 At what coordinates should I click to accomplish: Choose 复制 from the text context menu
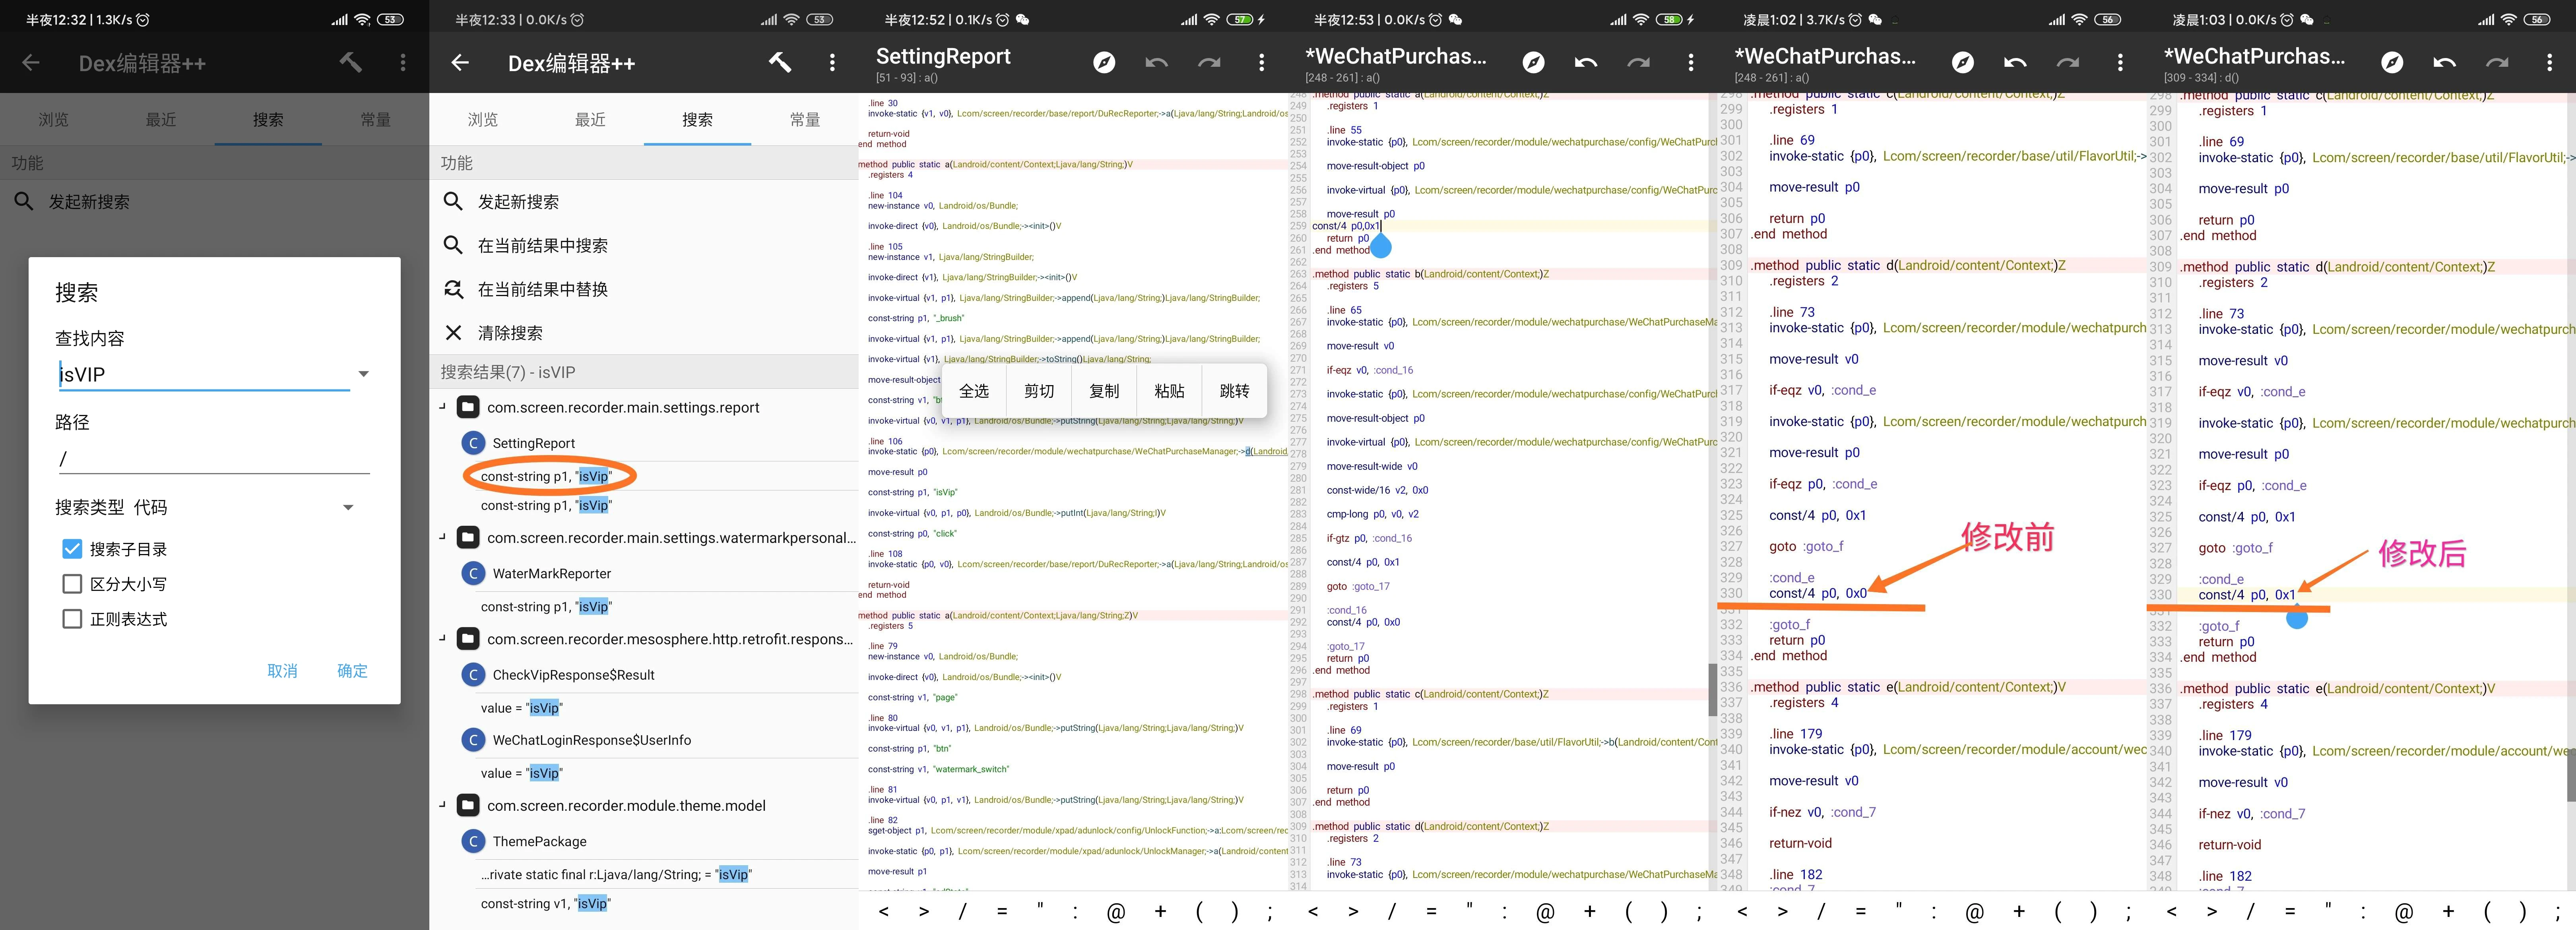pos(1104,391)
